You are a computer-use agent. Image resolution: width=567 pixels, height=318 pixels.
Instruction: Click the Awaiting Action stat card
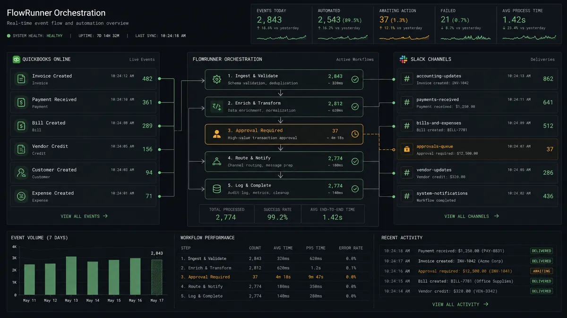pyautogui.click(x=404, y=24)
